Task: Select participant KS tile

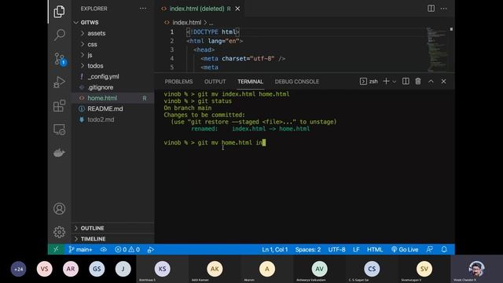Action: (163, 269)
